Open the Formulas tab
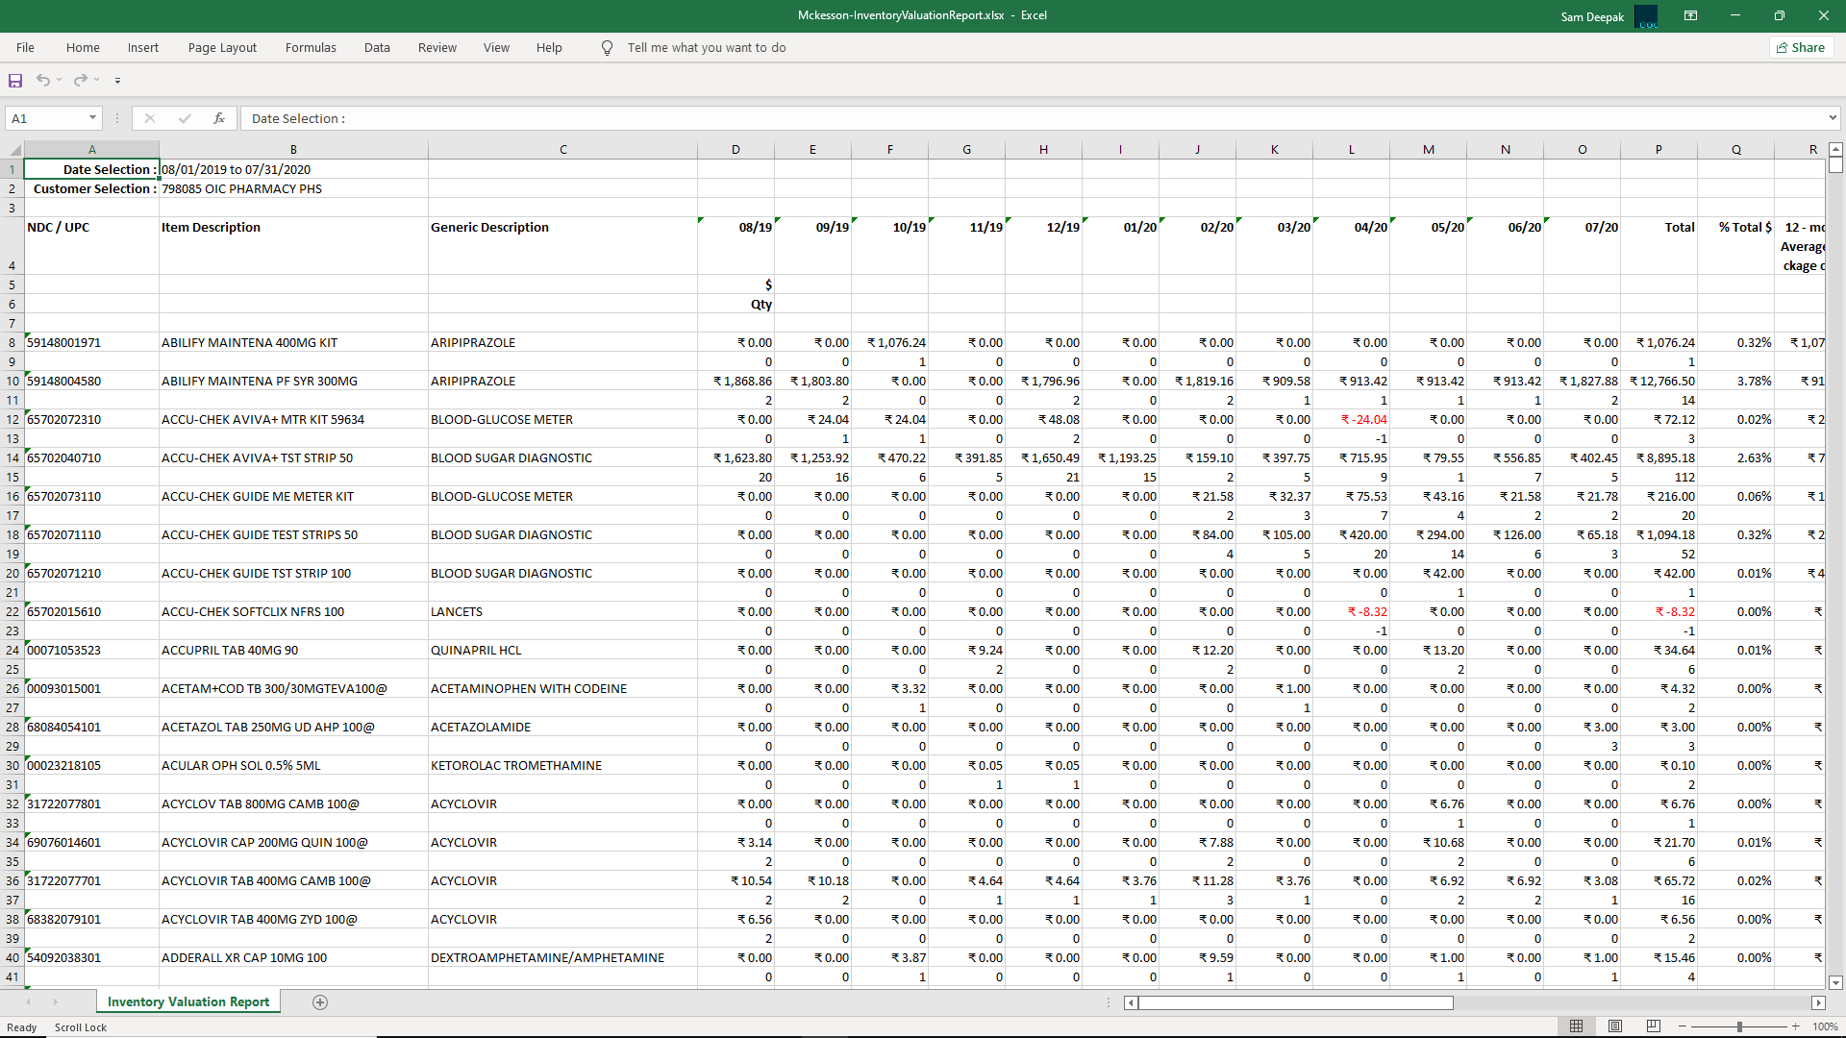The width and height of the screenshot is (1846, 1038). (311, 48)
